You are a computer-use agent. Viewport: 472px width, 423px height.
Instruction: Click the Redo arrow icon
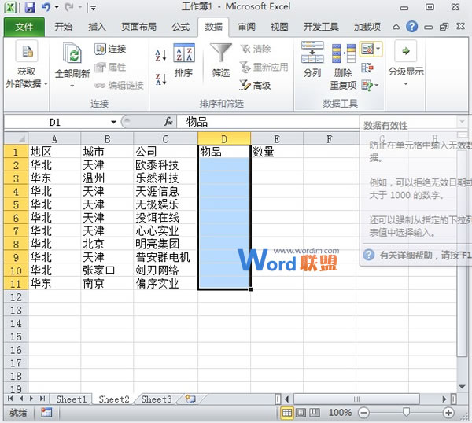point(69,7)
